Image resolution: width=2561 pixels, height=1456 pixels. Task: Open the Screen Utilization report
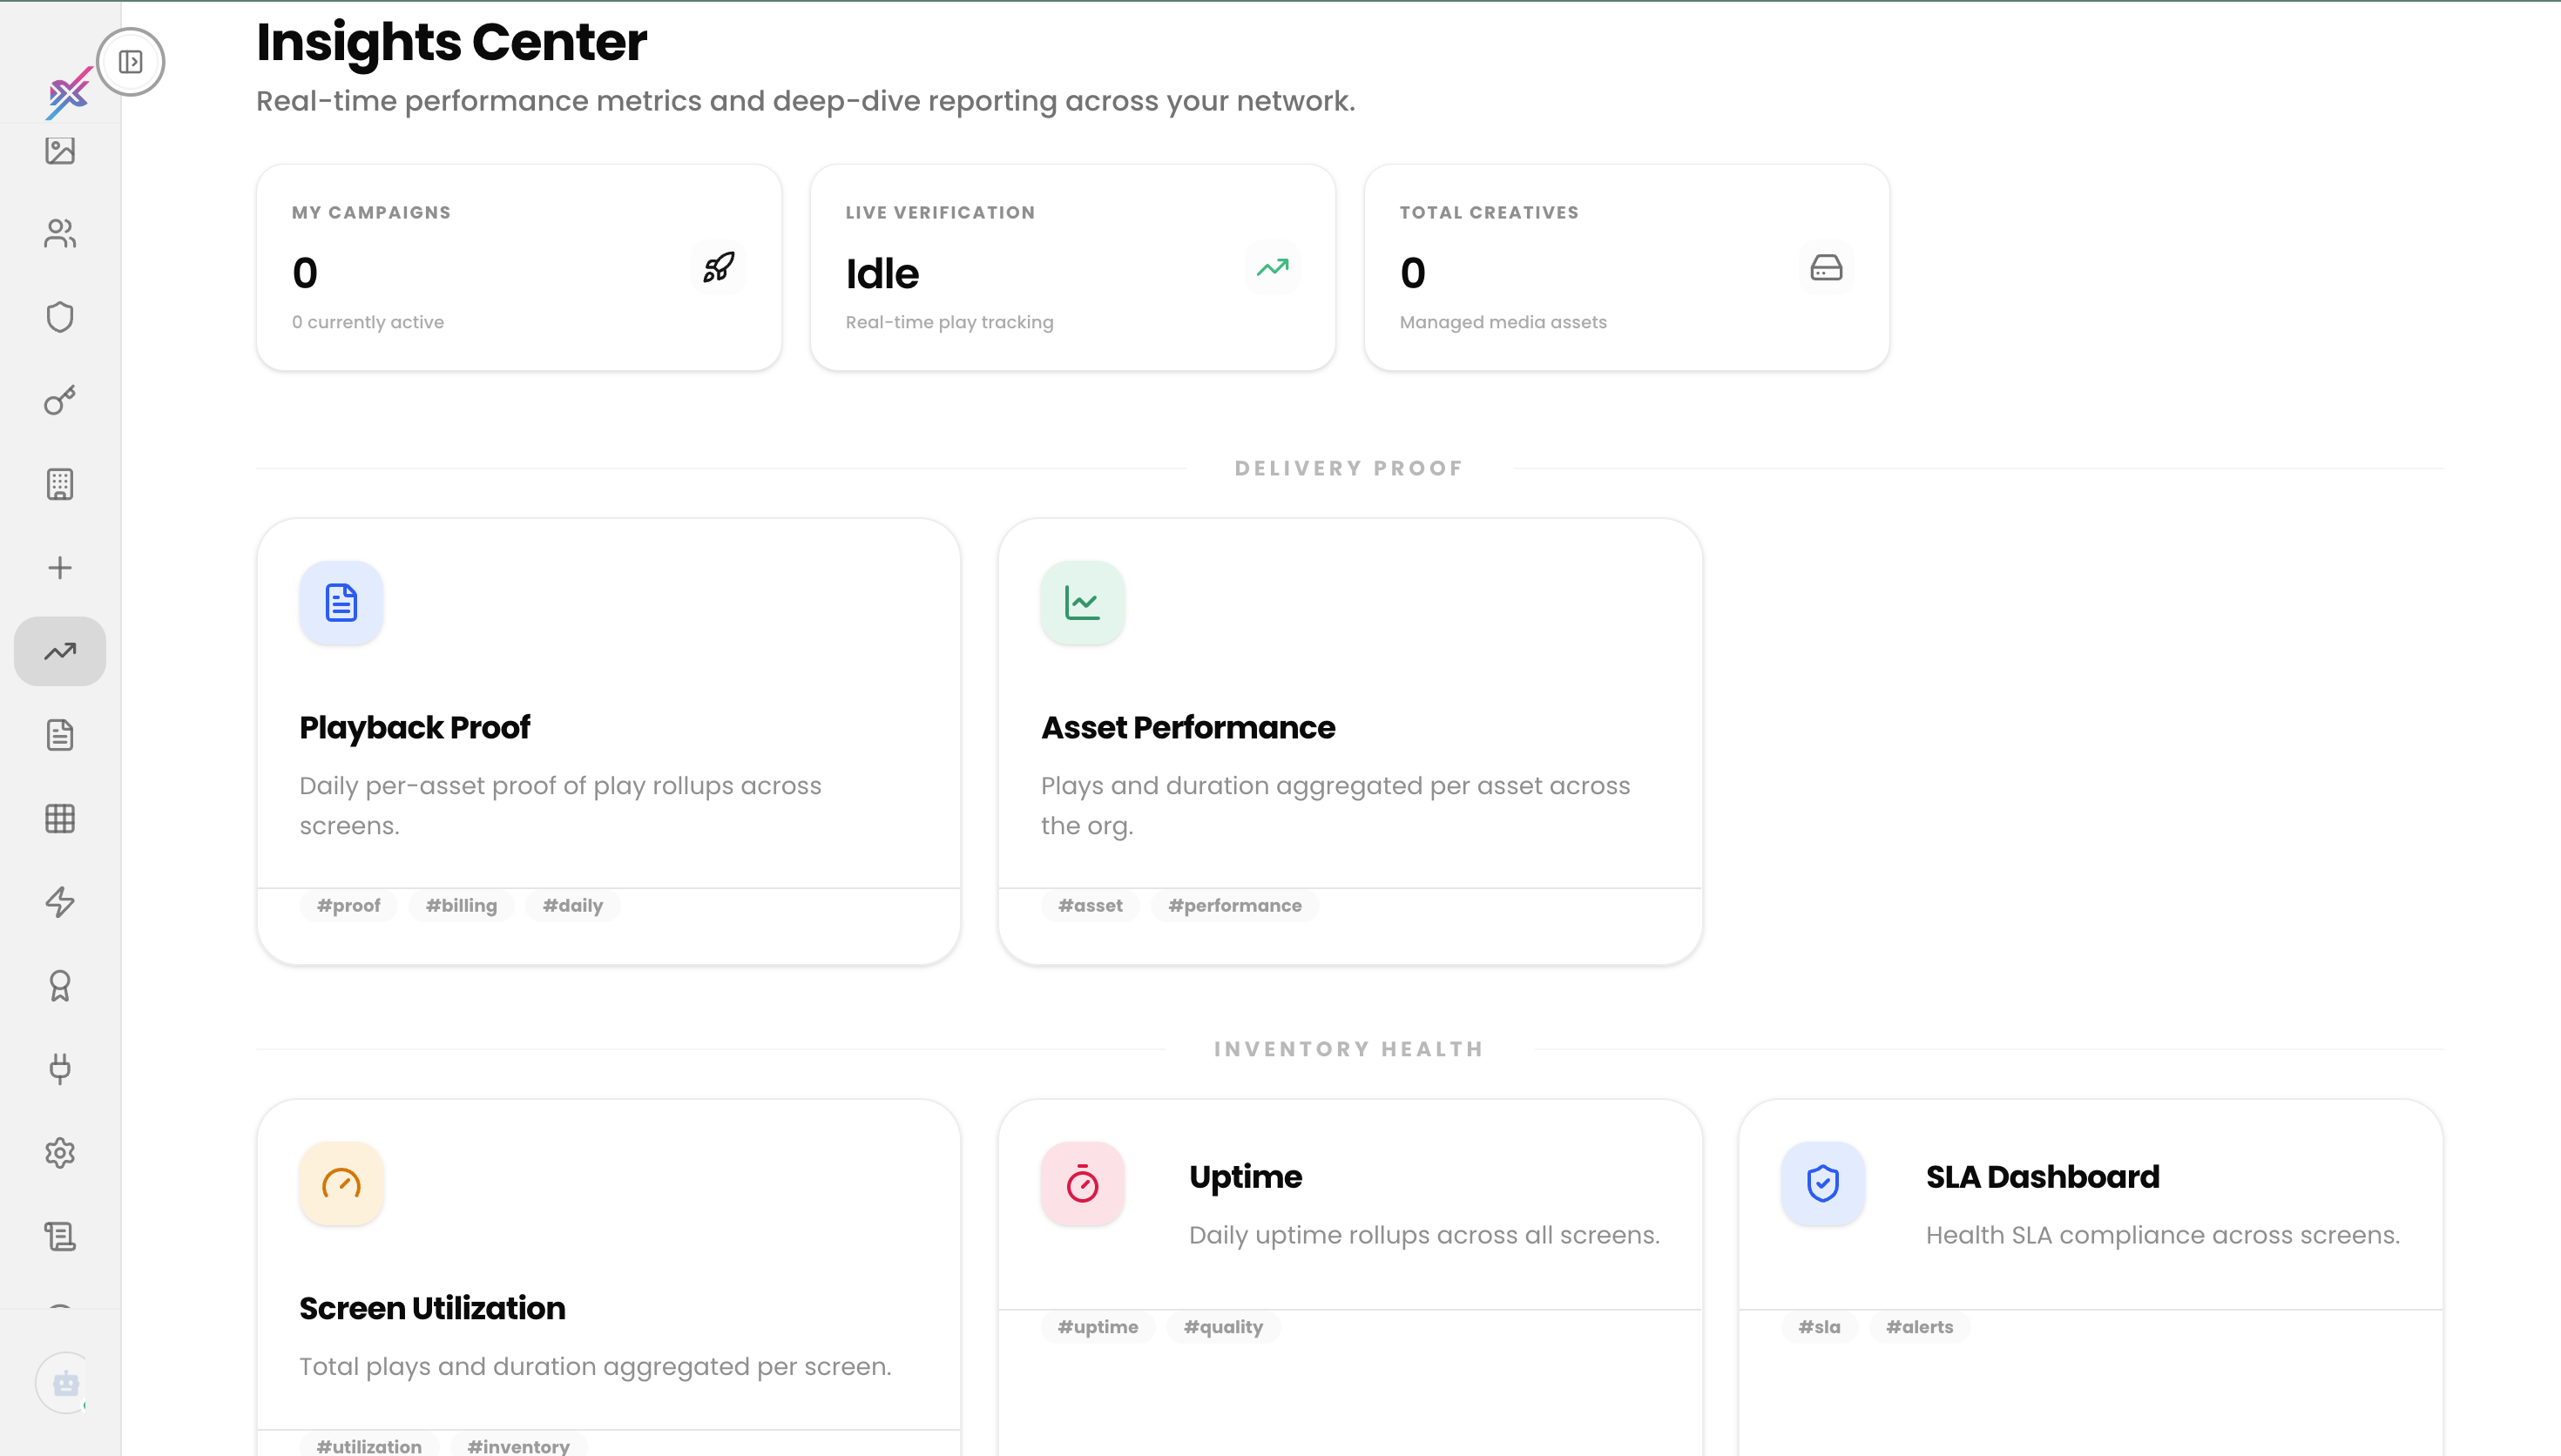(609, 1277)
